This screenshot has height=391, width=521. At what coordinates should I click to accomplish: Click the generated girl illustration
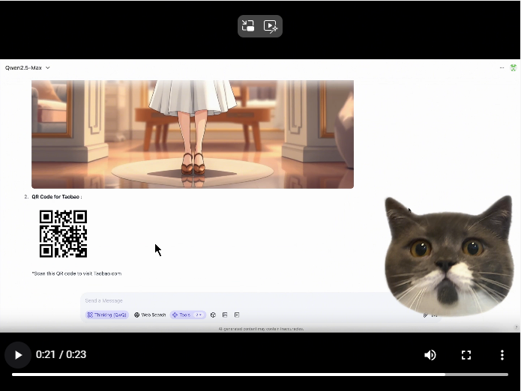[x=193, y=133]
